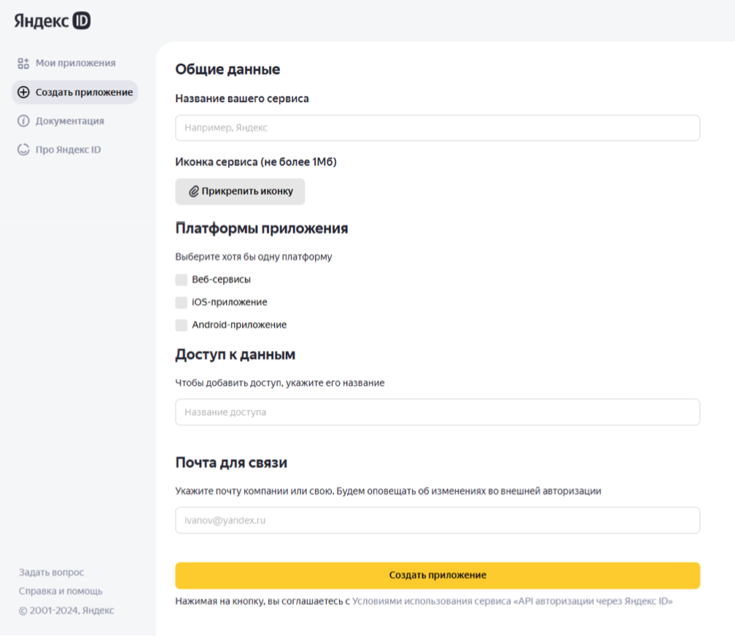Click the Общие данные heading
735x636 pixels.
227,69
